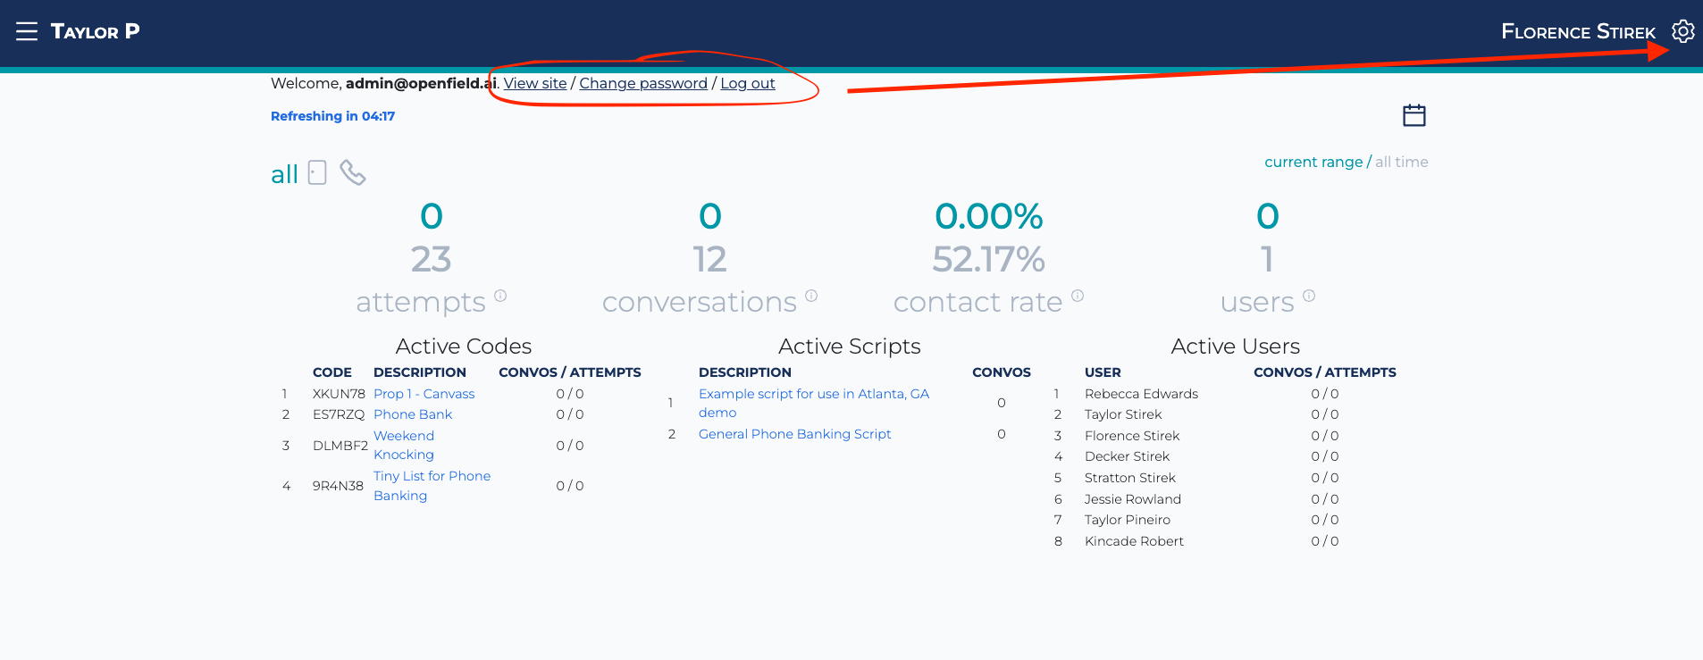The image size is (1703, 660).
Task: Click info icon next to users
Action: click(1309, 296)
